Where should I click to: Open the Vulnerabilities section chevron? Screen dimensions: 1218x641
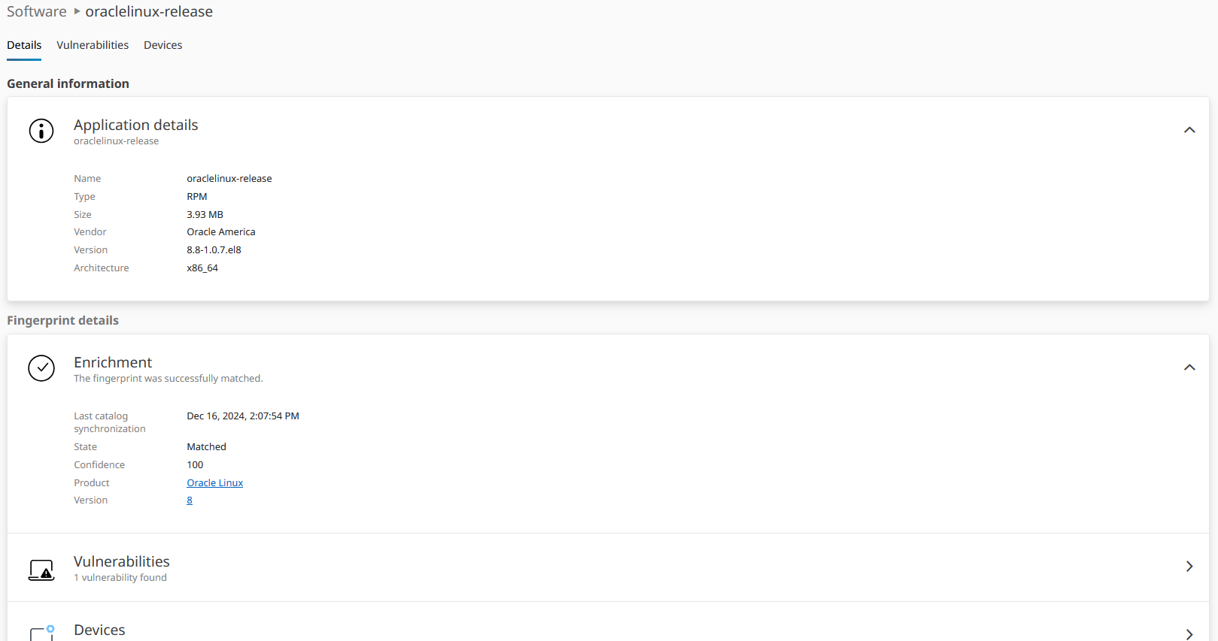pos(1189,567)
